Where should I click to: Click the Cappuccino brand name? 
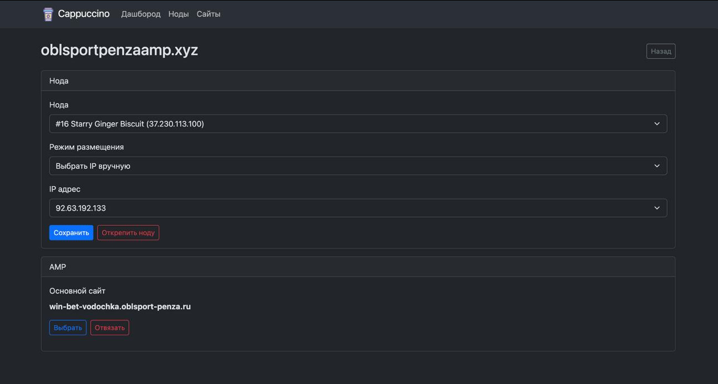point(84,14)
